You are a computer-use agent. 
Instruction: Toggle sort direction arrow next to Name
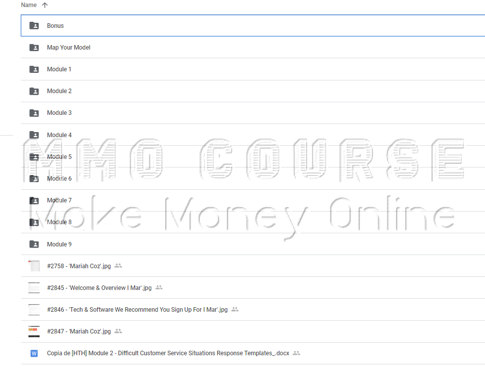coord(45,5)
